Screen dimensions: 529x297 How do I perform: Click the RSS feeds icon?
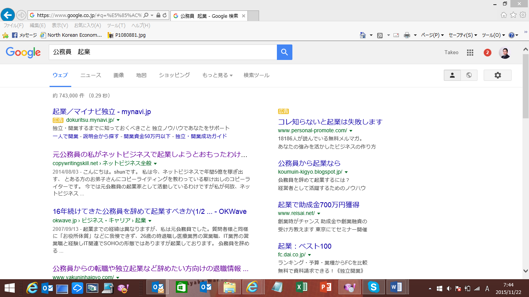[x=380, y=35]
